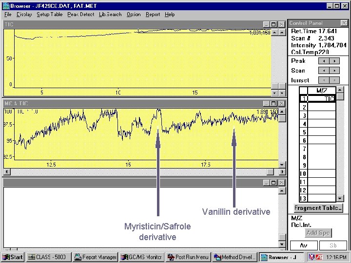Maximize the MC & TIC window
This screenshot has width=351, height=263.
(273, 103)
